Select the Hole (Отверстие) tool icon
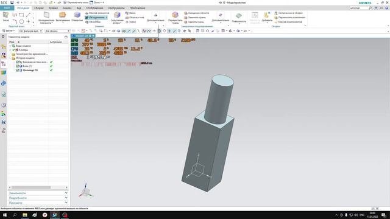 (77, 15)
